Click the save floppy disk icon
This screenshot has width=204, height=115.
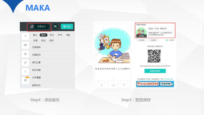pos(55,26)
